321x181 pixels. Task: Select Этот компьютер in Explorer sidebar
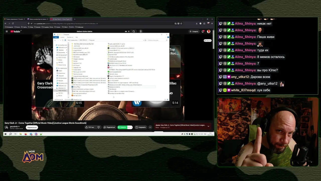pyautogui.click(x=61, y=68)
